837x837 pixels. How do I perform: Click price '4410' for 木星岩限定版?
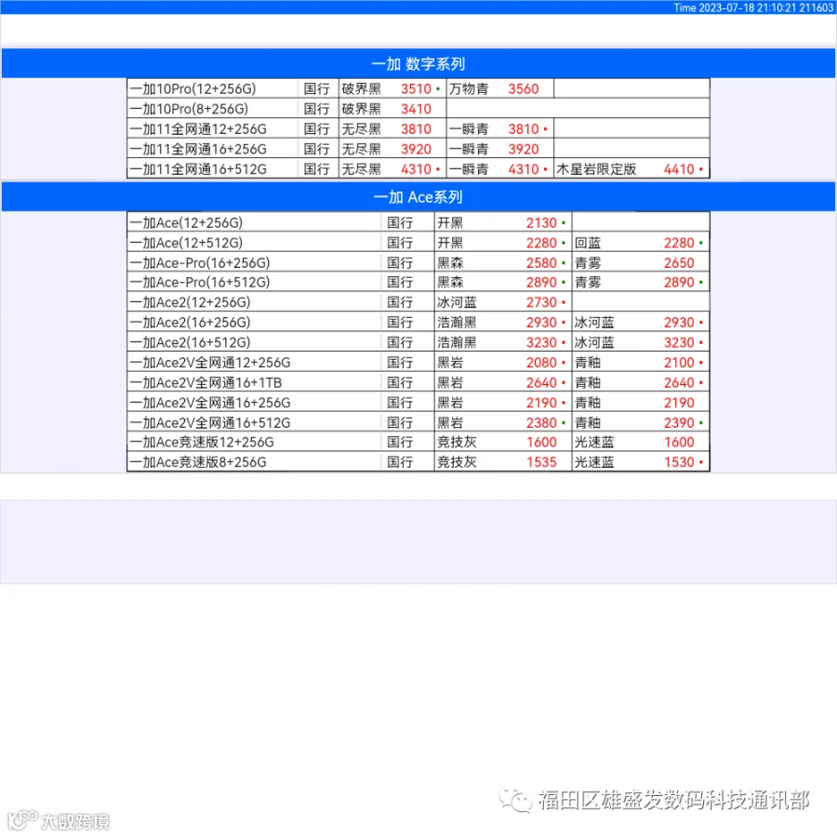coord(679,169)
